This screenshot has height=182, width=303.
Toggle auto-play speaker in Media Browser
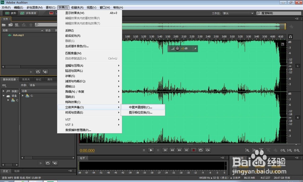click(55, 163)
